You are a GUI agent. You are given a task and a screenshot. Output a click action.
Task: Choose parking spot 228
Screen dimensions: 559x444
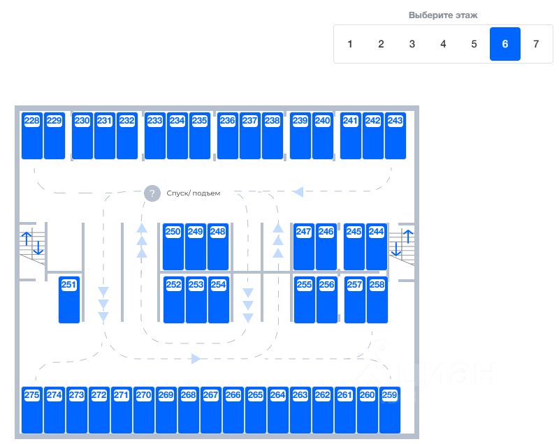pos(32,135)
